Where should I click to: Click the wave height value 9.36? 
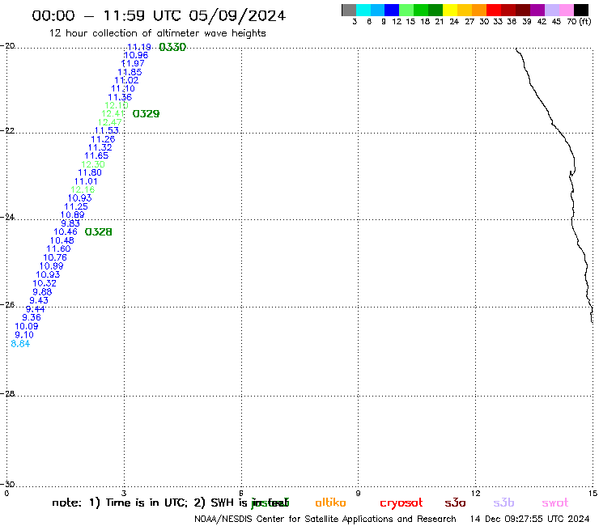[32, 317]
